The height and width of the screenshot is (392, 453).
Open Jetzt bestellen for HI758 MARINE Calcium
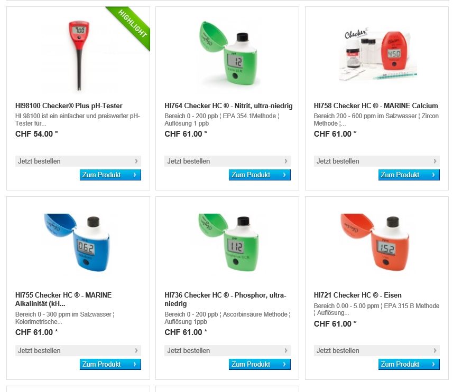pyautogui.click(x=377, y=161)
